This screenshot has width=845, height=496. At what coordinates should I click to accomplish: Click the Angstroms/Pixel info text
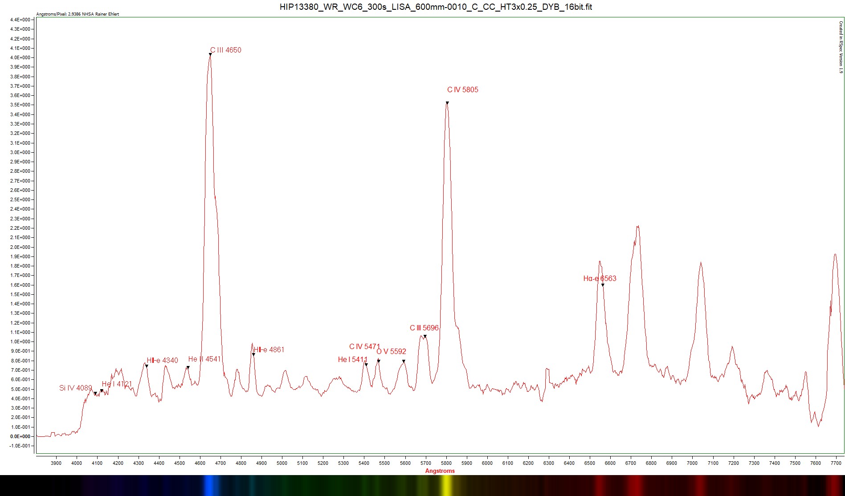tap(78, 14)
